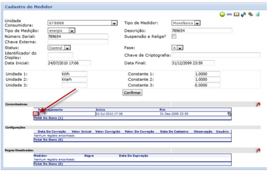
Task: Expand the Tipo de Medidor dropdown
Action: click(197, 23)
